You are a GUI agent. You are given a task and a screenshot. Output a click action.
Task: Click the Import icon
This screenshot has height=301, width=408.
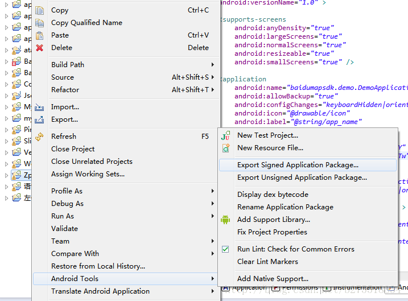tap(39, 107)
